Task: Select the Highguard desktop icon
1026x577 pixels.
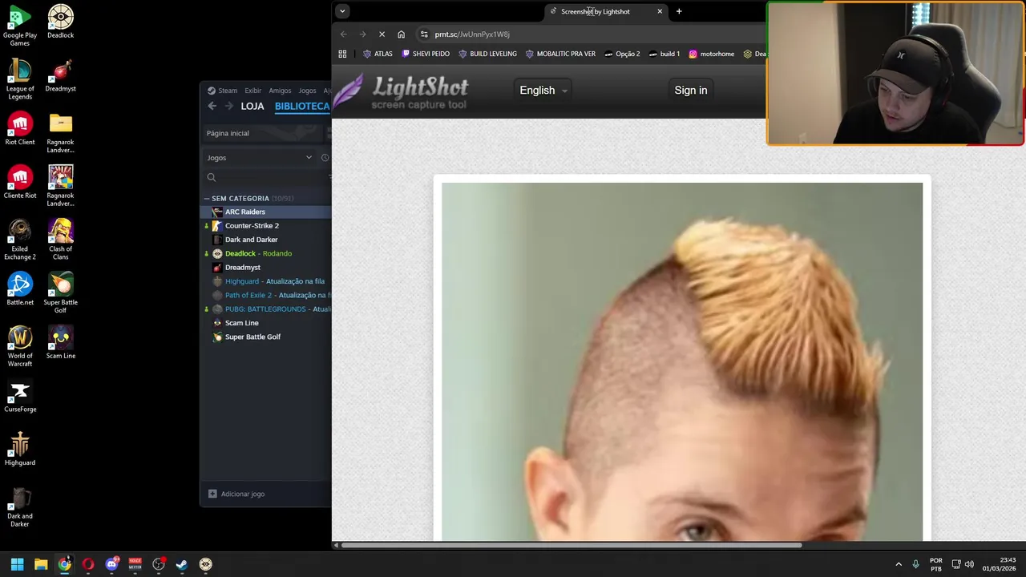Action: [20, 449]
